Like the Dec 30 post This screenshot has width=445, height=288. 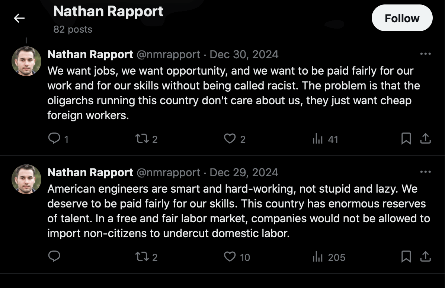(x=230, y=139)
